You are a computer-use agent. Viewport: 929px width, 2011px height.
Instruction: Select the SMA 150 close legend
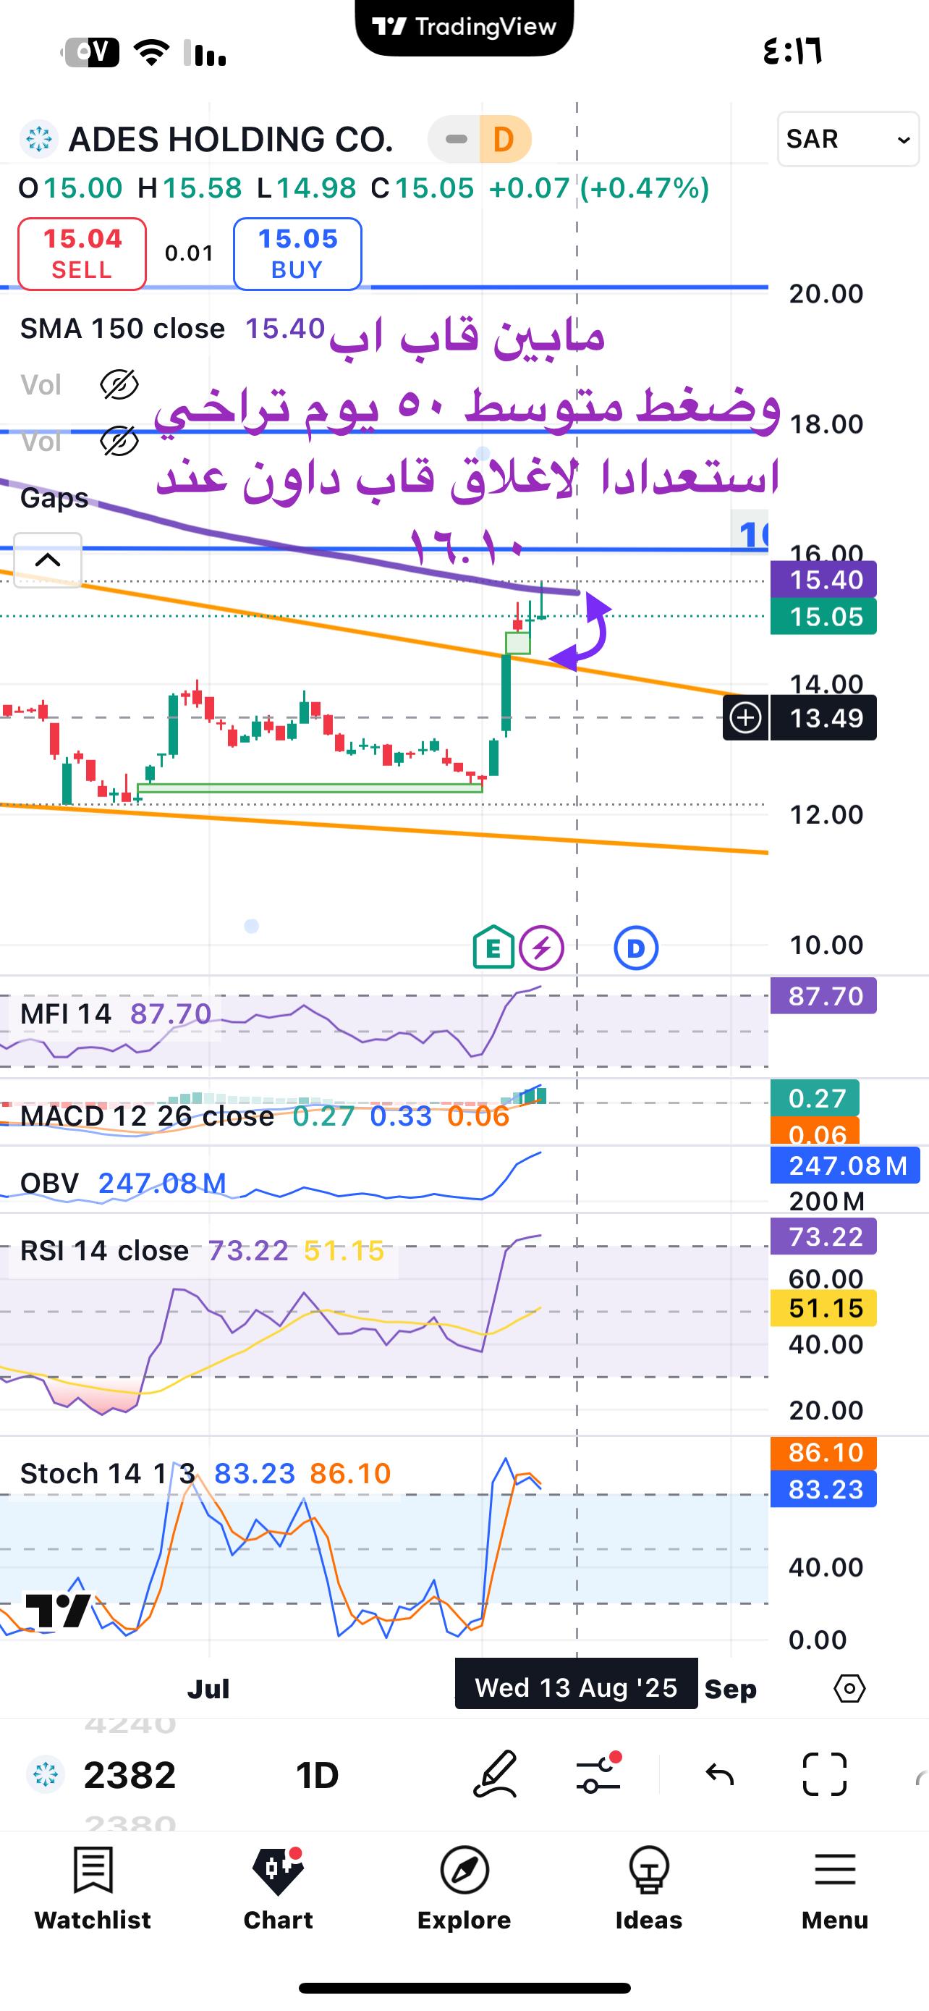click(122, 329)
